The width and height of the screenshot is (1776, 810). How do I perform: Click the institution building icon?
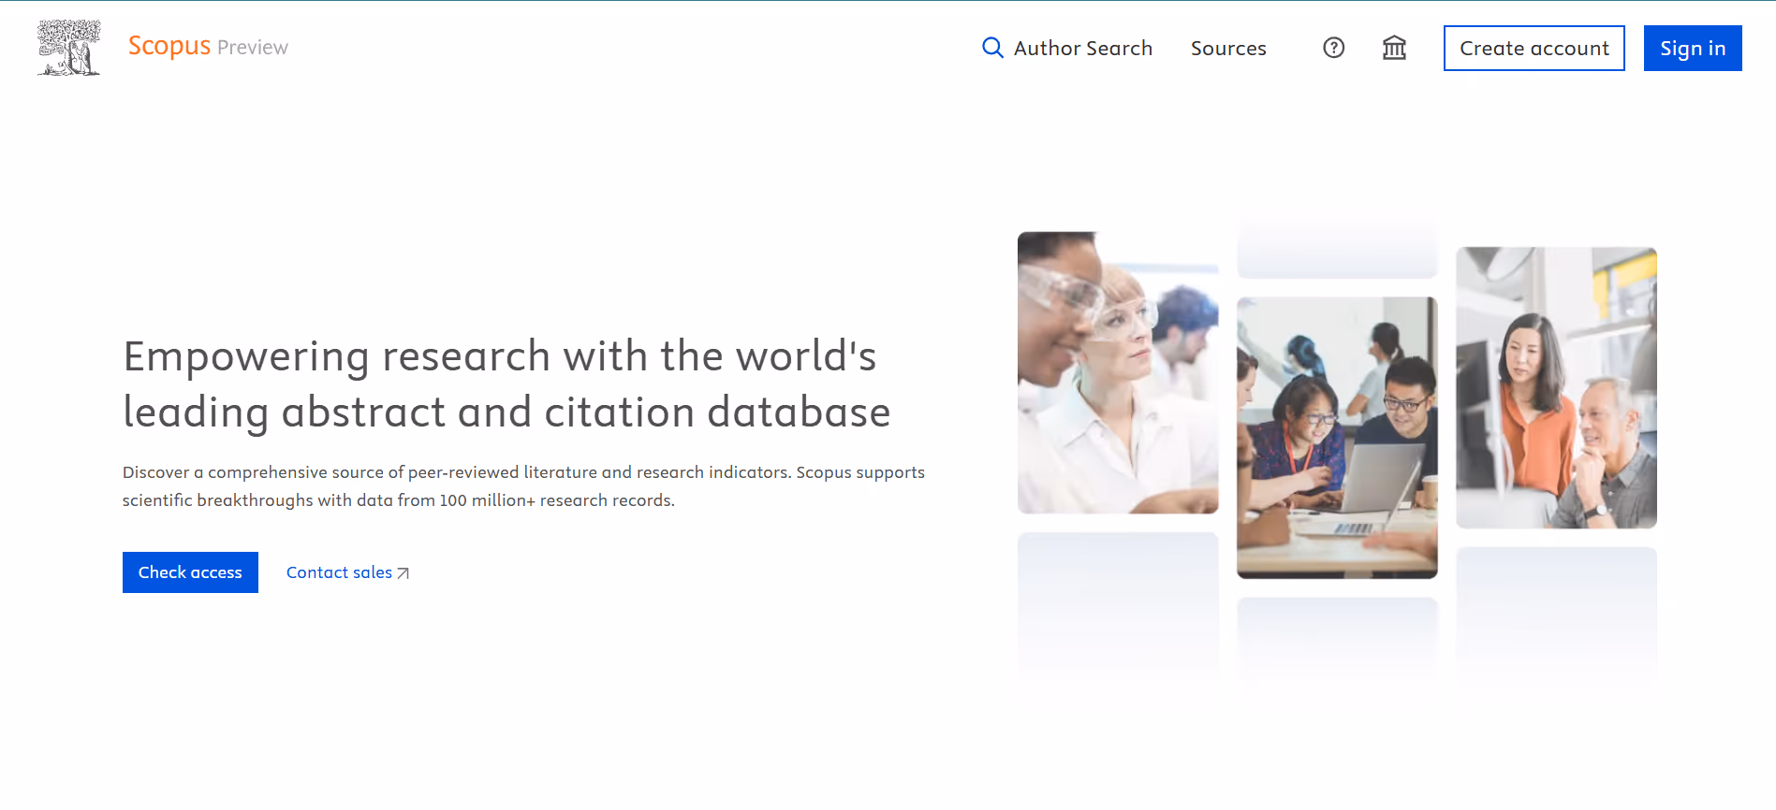tap(1395, 48)
